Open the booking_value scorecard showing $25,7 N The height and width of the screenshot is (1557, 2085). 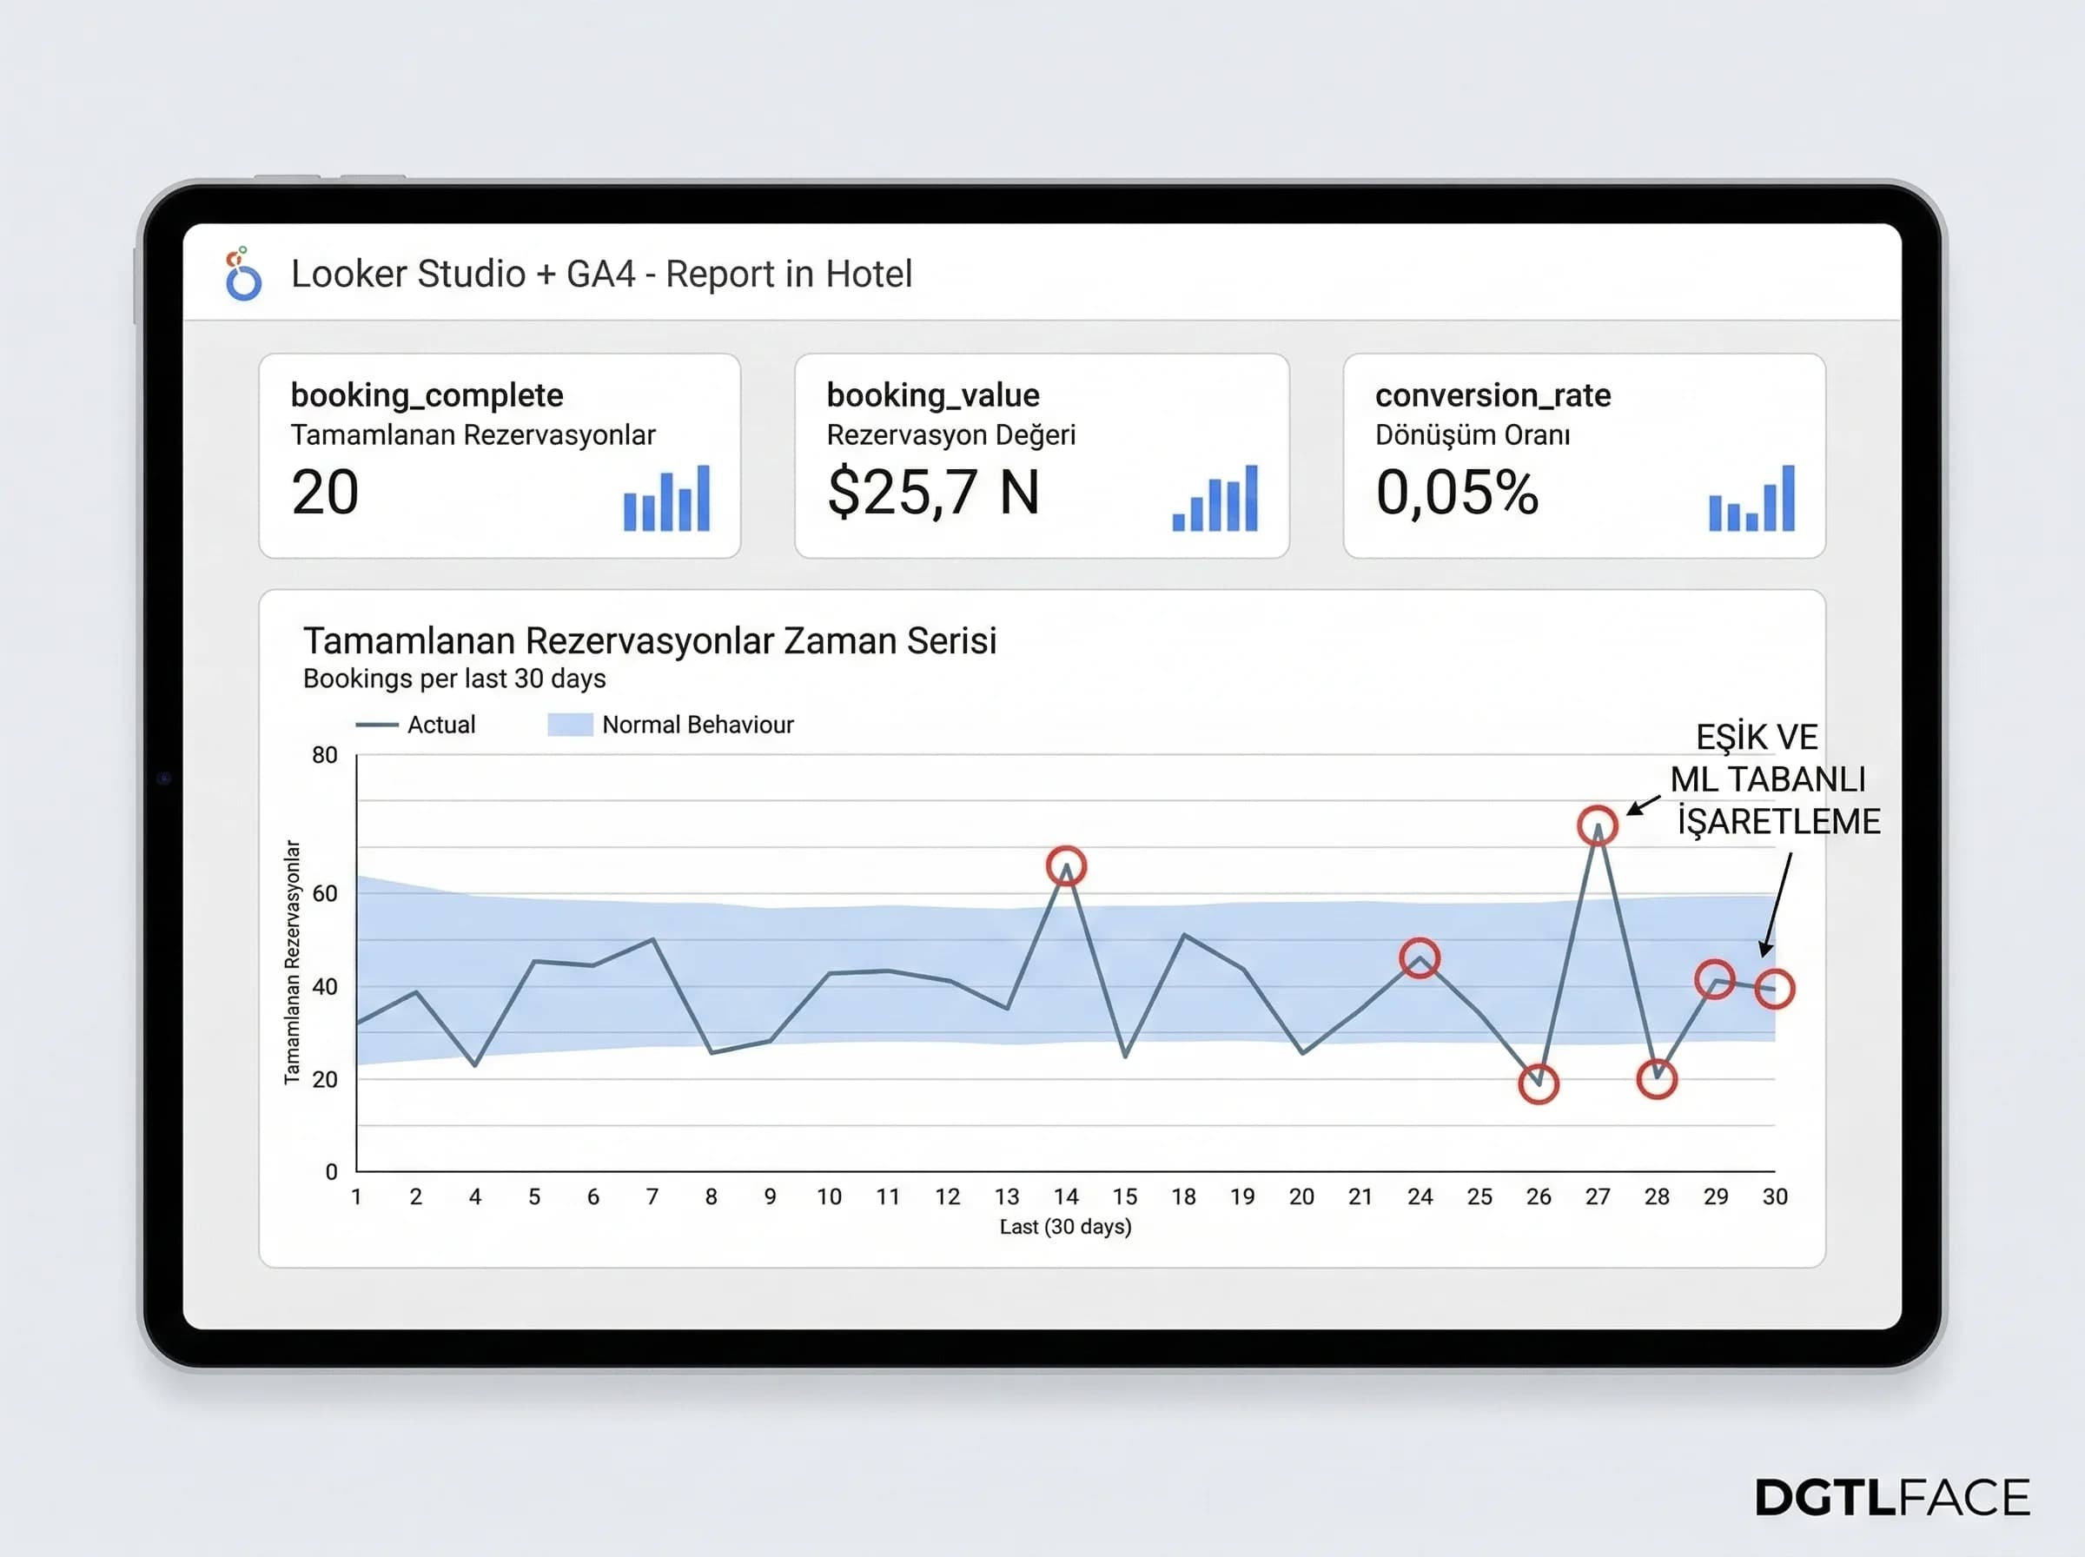1041,456
